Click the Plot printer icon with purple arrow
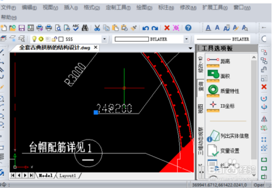This screenshot has width=272, height=188. pyautogui.click(x=40, y=28)
